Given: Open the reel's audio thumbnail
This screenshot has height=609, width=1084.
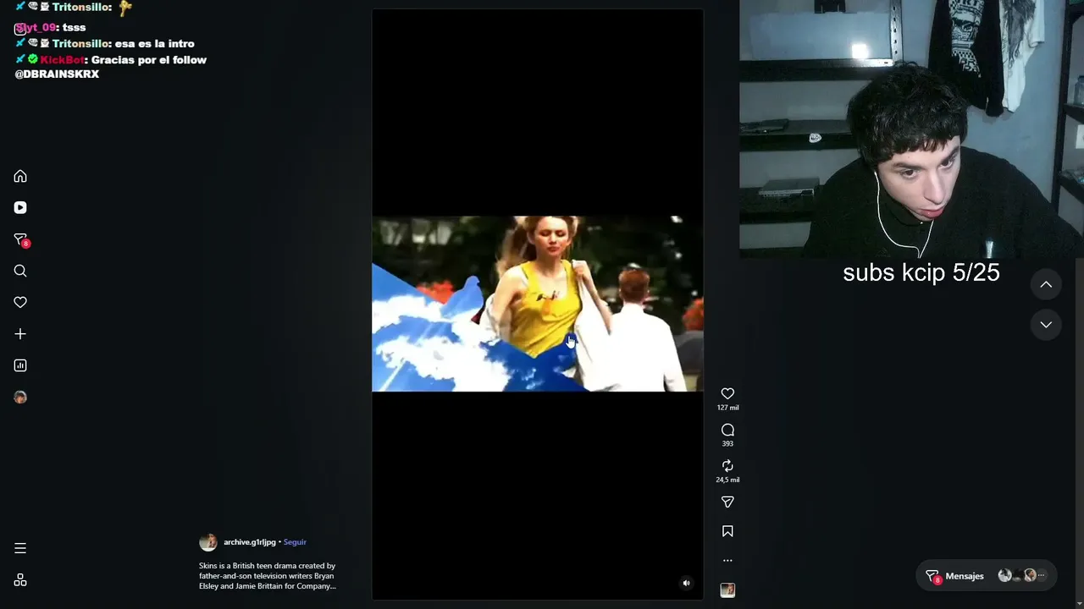Looking at the screenshot, I should point(727,590).
